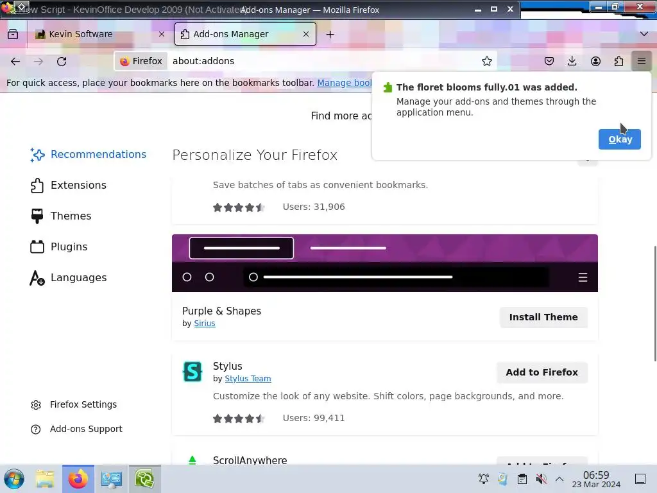
Task: Click the Purple & Shapes theme preview
Action: [385, 263]
